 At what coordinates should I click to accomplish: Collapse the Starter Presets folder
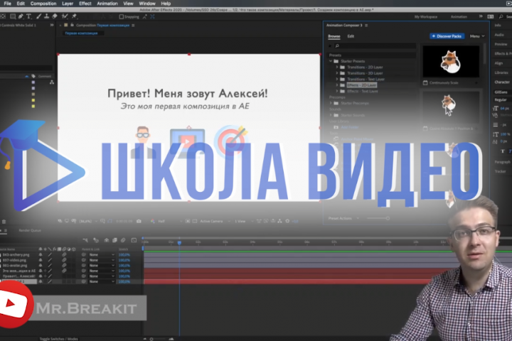click(x=331, y=61)
